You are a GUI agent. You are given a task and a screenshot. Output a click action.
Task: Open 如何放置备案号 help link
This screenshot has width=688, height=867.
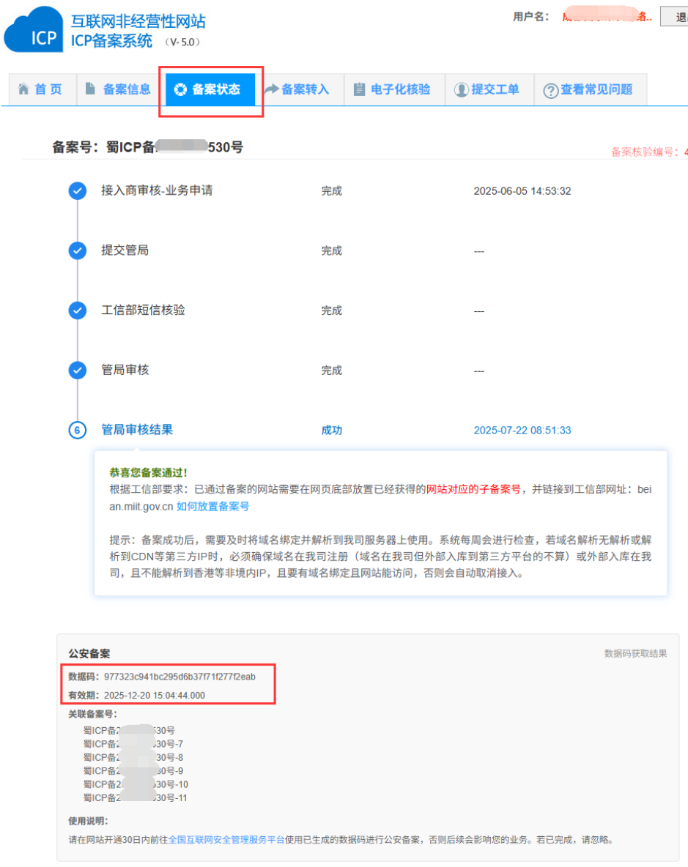(212, 506)
